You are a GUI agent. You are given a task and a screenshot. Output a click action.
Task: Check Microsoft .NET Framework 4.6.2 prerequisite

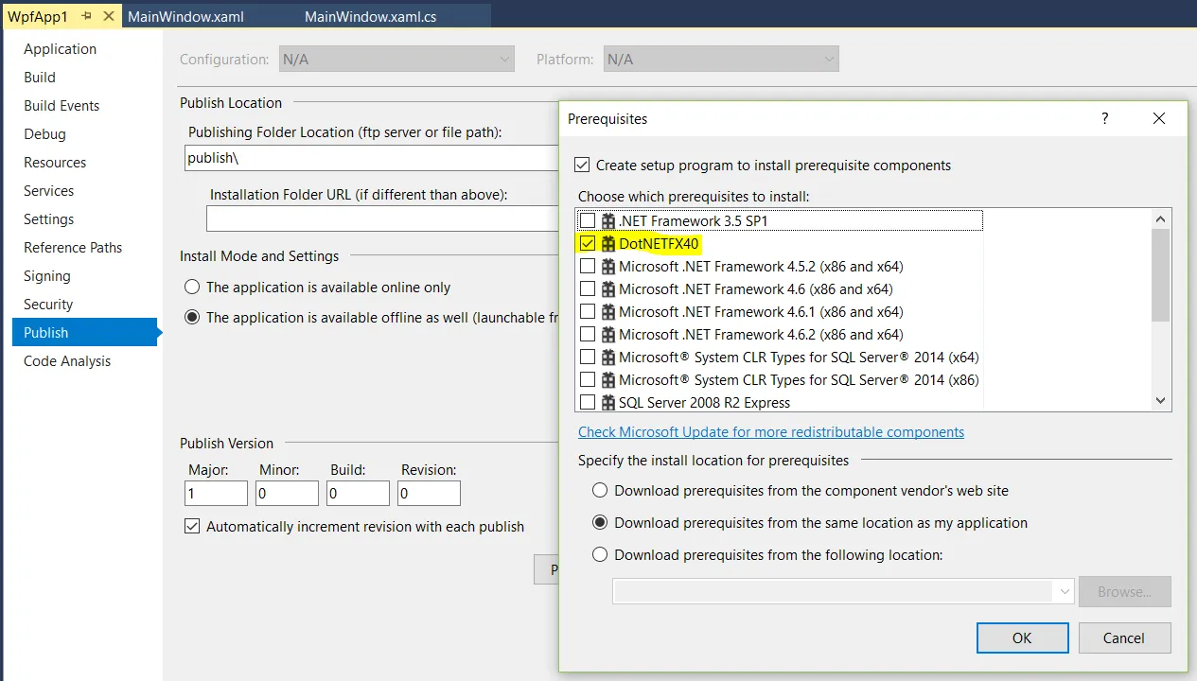[588, 335]
